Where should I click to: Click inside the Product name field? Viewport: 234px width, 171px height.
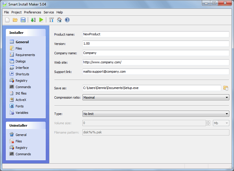tap(132, 34)
